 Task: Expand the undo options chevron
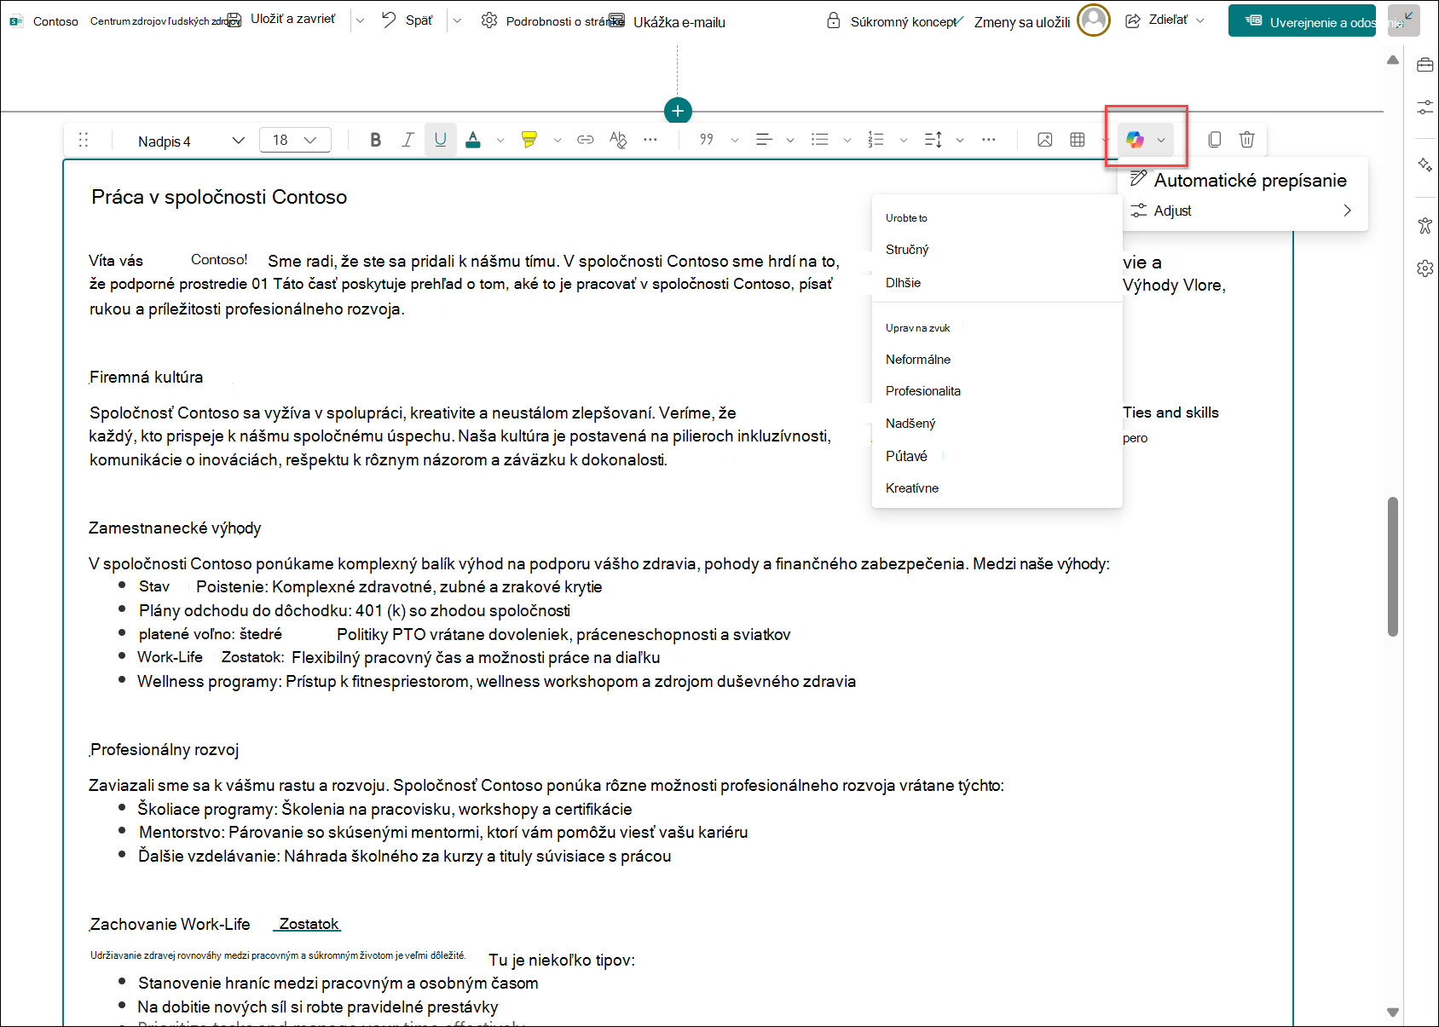click(x=457, y=20)
